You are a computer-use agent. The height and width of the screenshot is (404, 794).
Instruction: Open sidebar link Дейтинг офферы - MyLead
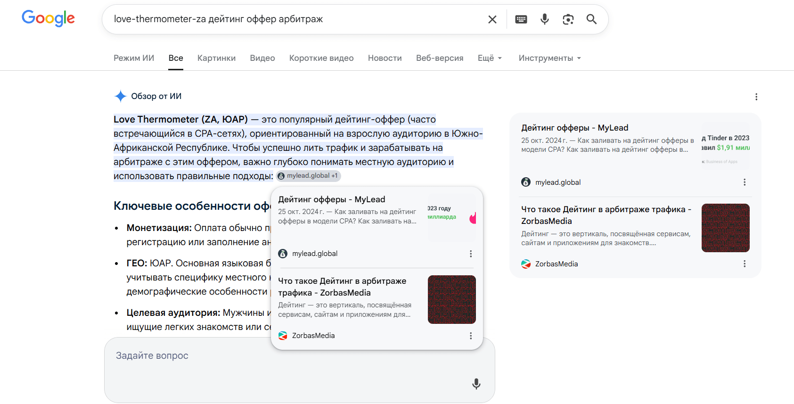pos(575,128)
